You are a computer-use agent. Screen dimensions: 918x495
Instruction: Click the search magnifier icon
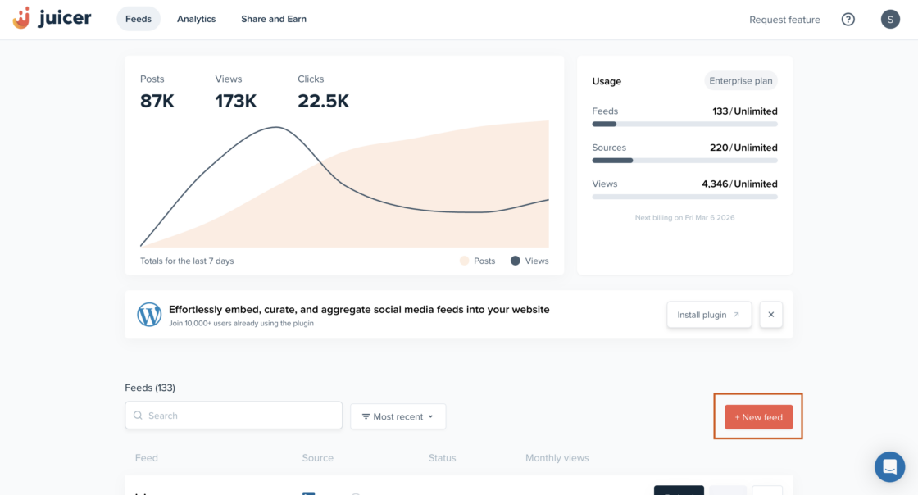[138, 416]
